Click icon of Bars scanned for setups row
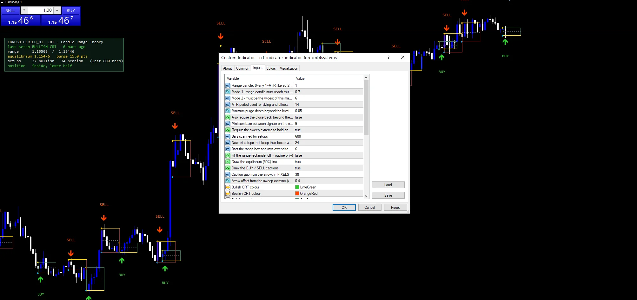Image resolution: width=637 pixels, height=300 pixels. pos(228,136)
